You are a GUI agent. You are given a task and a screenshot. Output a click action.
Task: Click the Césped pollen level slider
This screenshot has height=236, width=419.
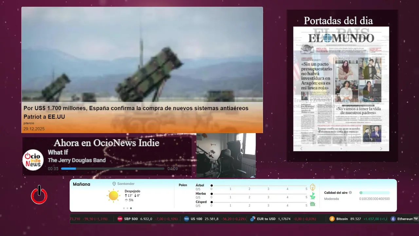pyautogui.click(x=259, y=202)
